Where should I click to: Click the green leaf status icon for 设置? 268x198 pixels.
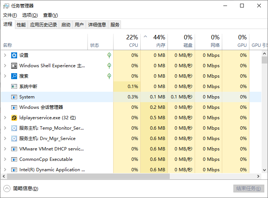[x=109, y=55]
